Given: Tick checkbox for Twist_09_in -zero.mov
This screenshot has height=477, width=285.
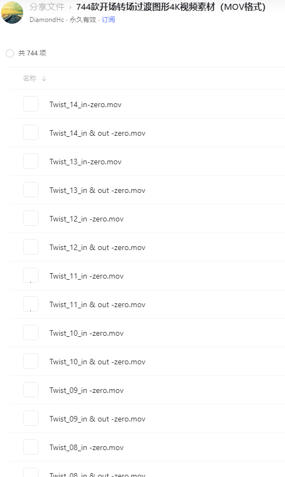Looking at the screenshot, I should point(31,390).
